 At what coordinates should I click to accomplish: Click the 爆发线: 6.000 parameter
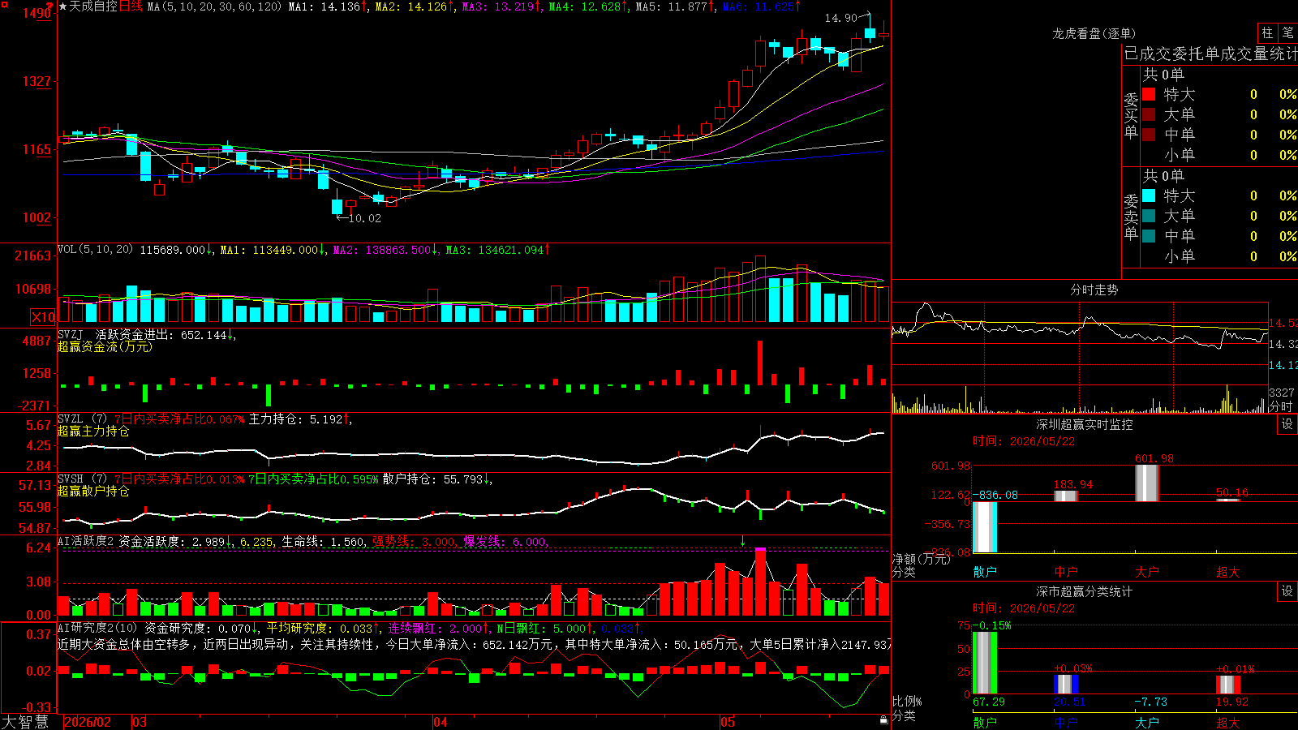click(x=505, y=541)
